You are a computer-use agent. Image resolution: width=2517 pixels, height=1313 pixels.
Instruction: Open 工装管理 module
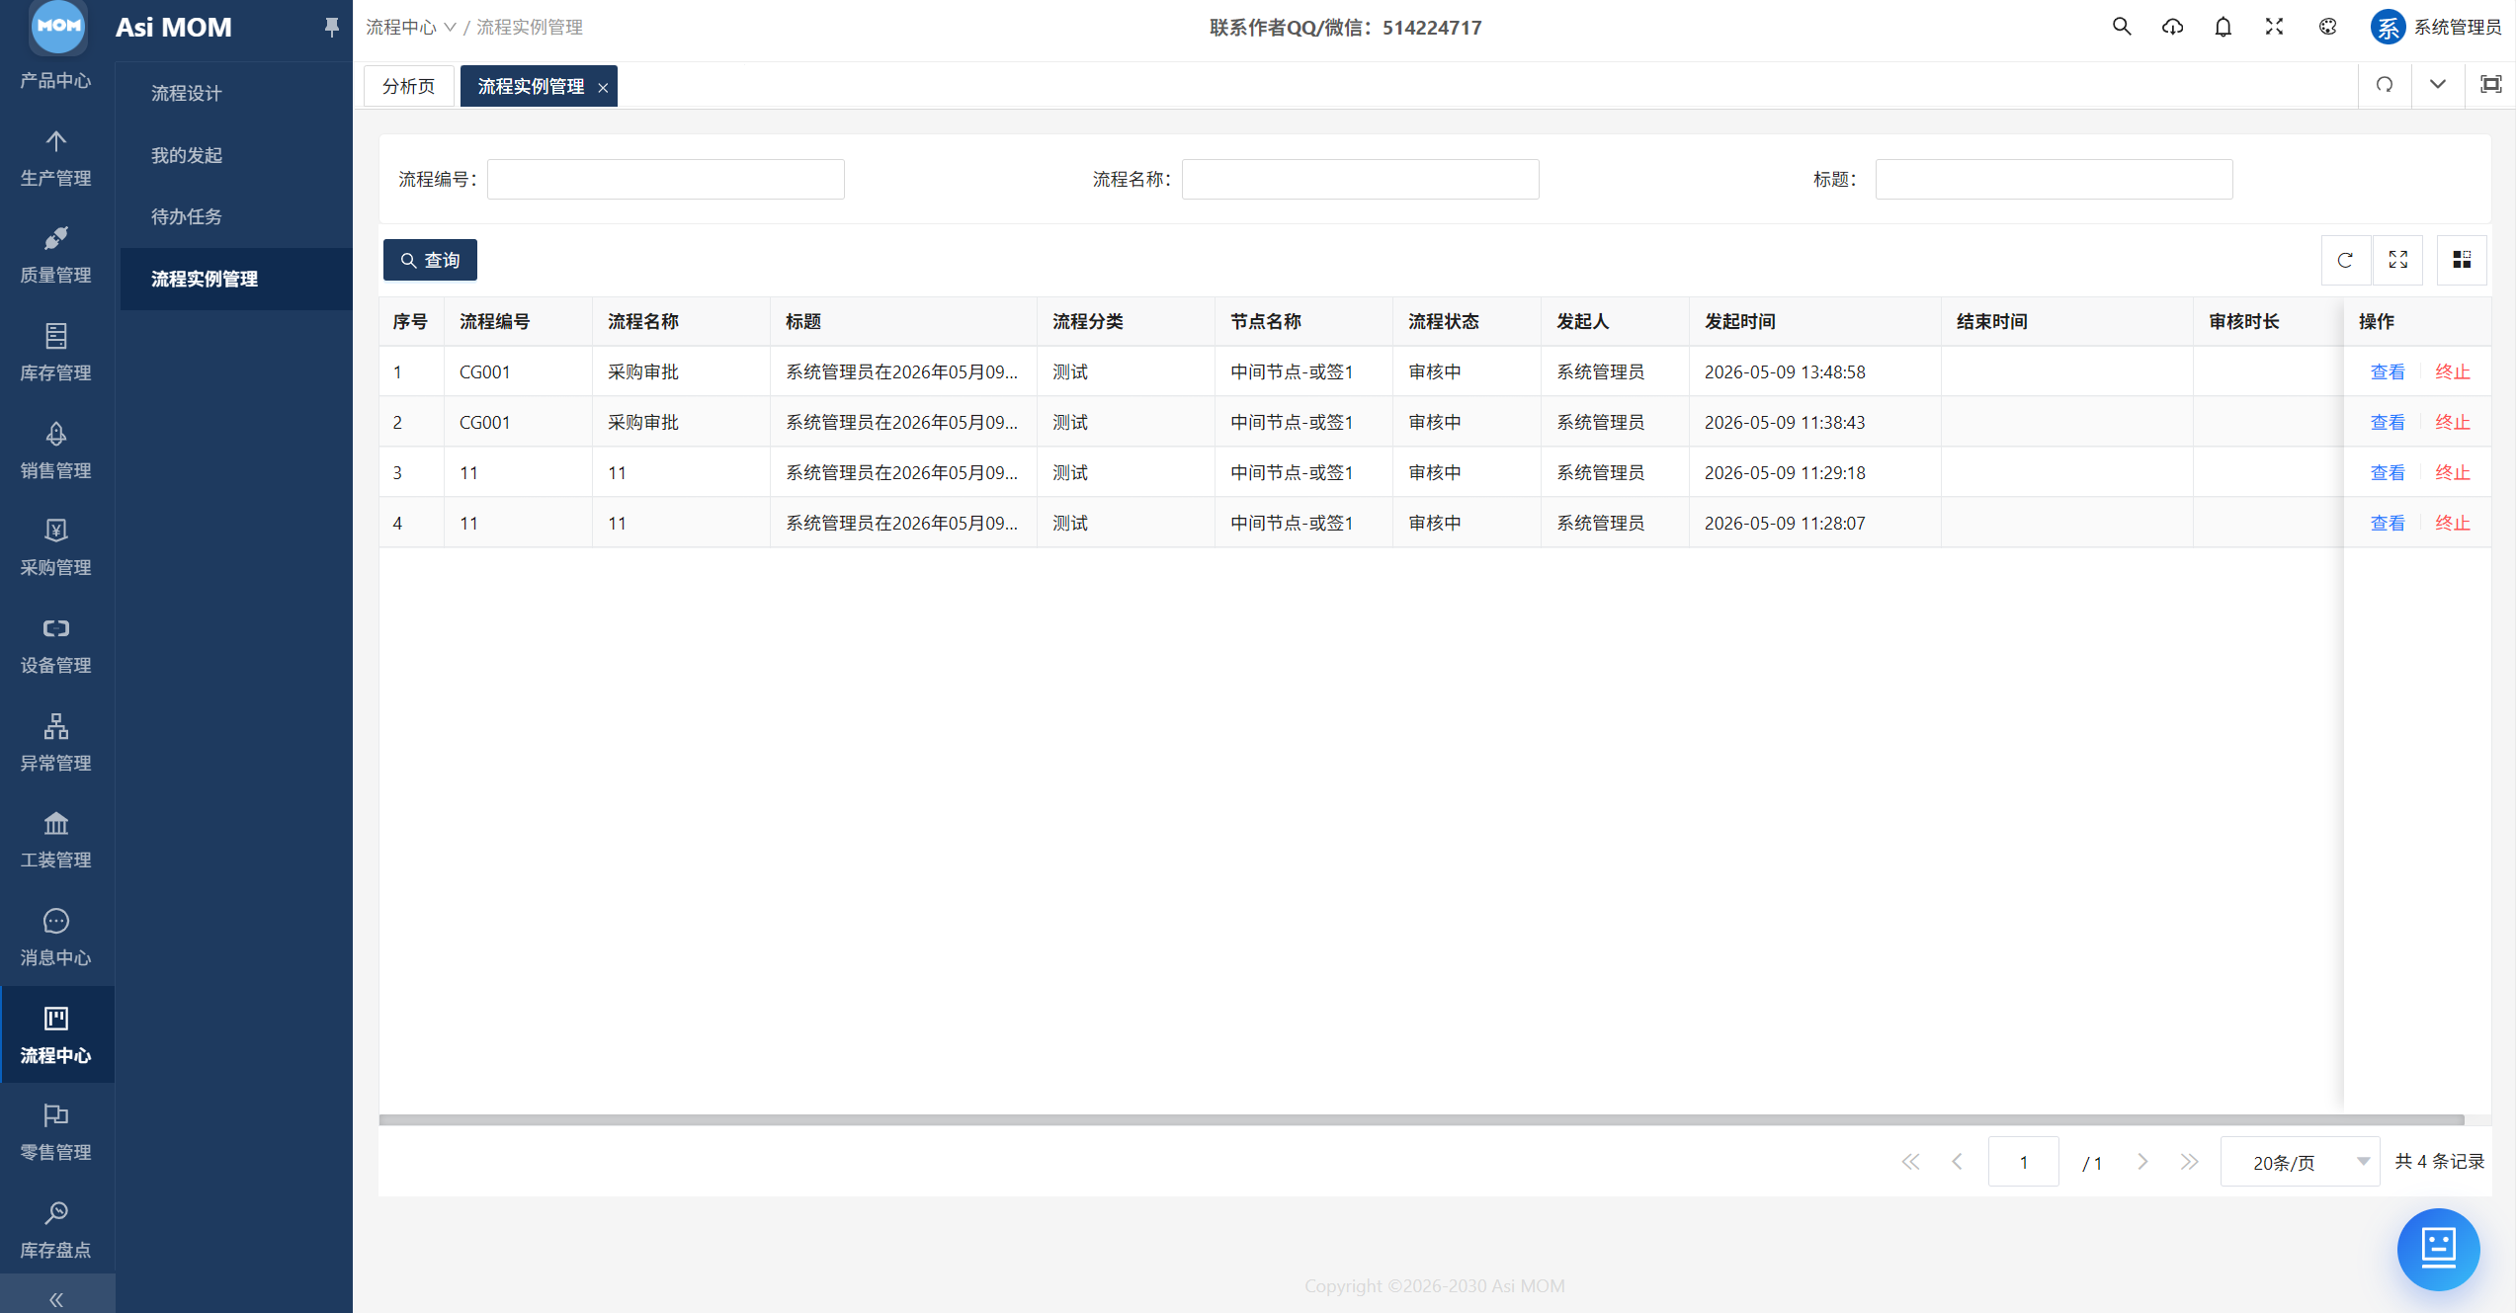(56, 840)
